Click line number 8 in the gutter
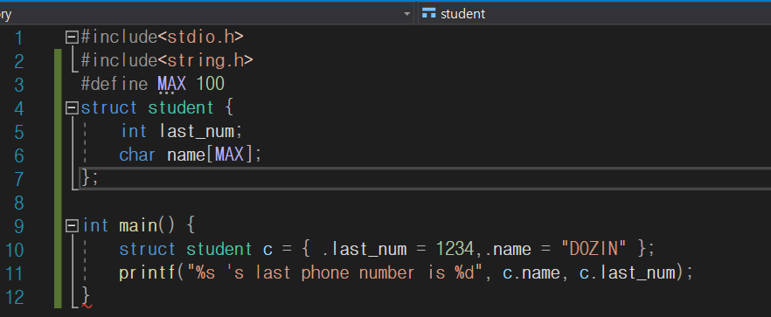The height and width of the screenshot is (317, 771). click(19, 203)
